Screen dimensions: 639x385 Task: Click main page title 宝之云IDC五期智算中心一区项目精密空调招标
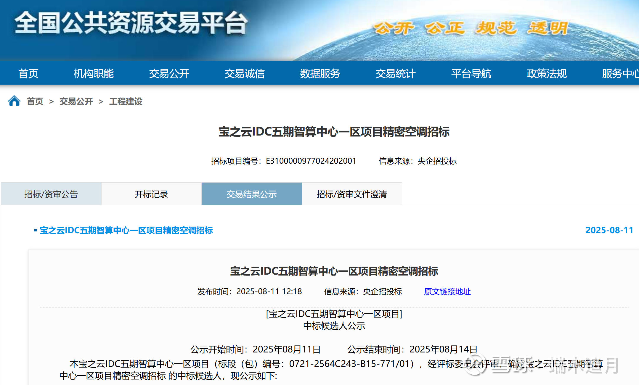tap(334, 132)
